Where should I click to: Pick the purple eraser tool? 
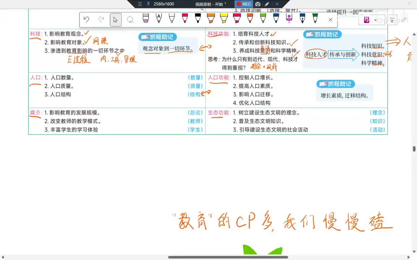(146, 18)
